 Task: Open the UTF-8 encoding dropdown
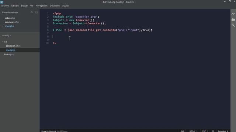(x=193, y=131)
